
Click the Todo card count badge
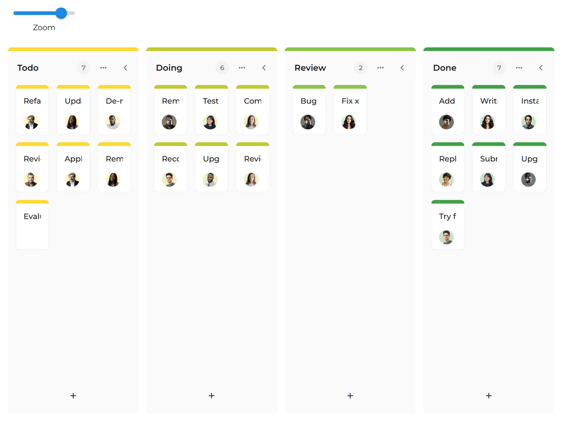83,68
